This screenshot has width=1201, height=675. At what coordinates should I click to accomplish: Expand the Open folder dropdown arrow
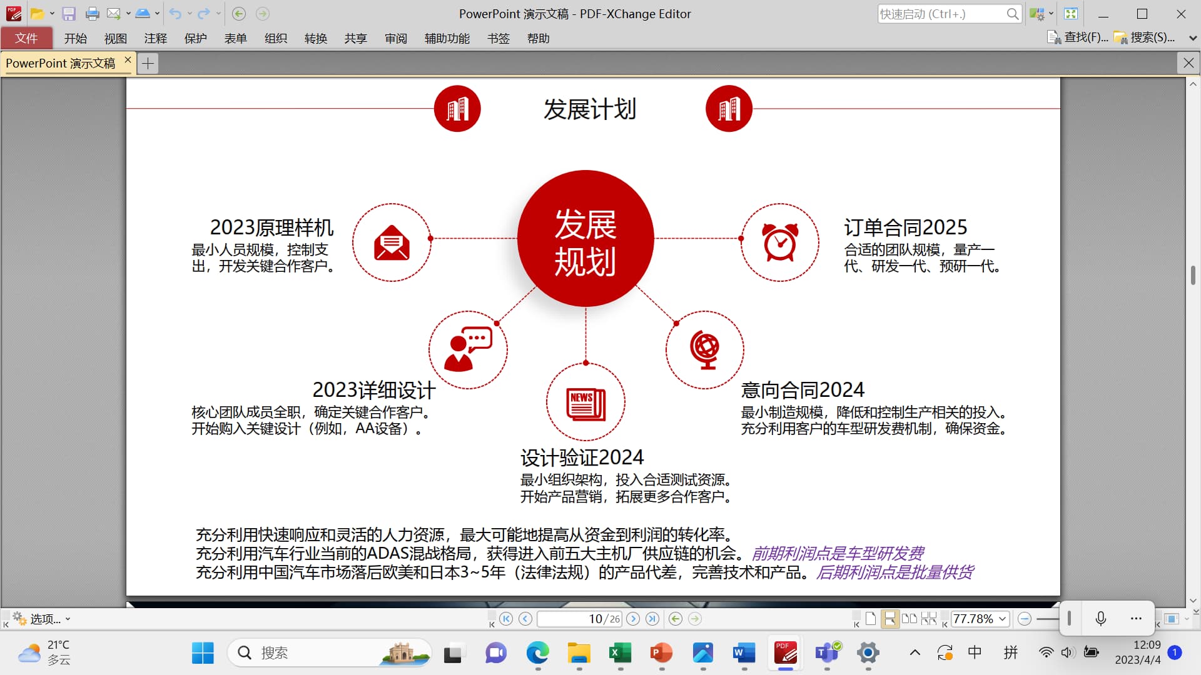coord(52,14)
